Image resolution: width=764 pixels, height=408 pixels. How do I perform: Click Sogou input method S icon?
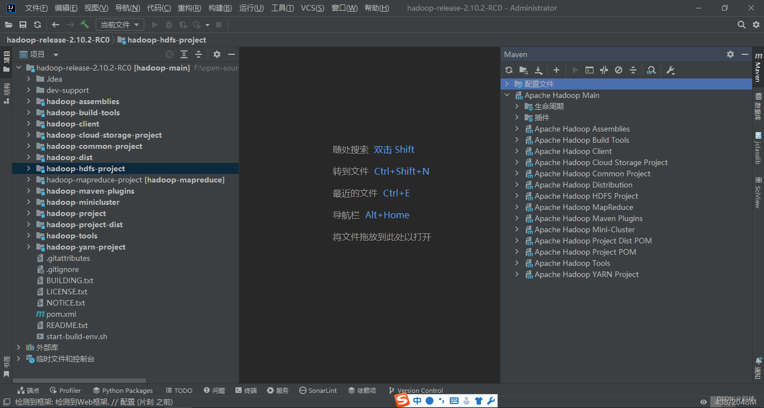click(403, 401)
